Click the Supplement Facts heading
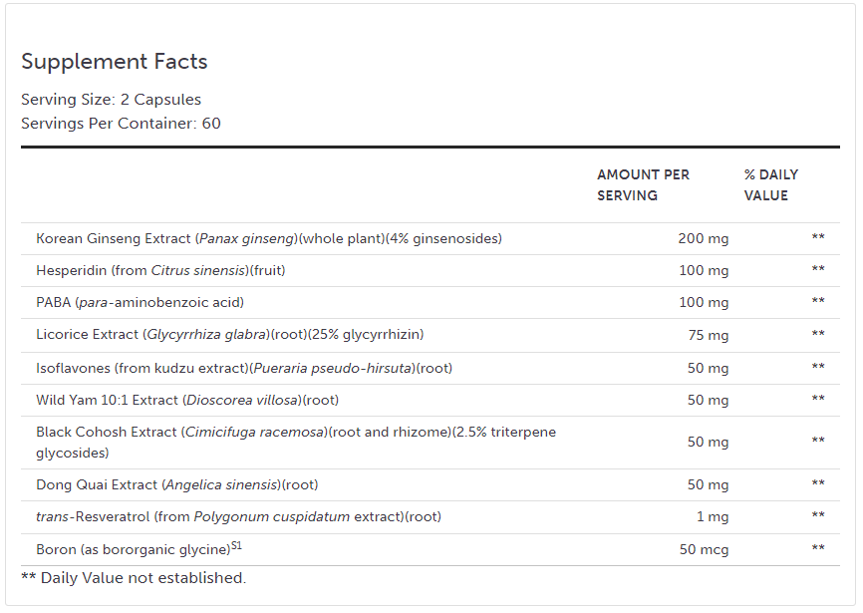The image size is (863, 613). (x=115, y=62)
